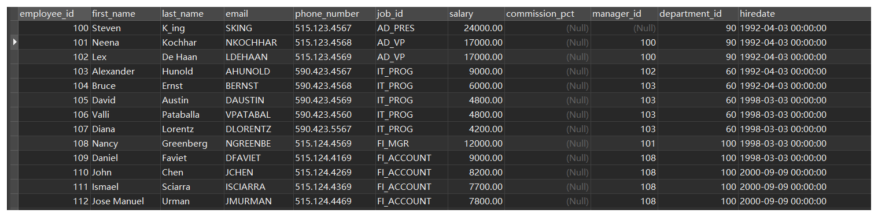Click the salary column header
Image resolution: width=878 pixels, height=217 pixels.
click(476, 14)
